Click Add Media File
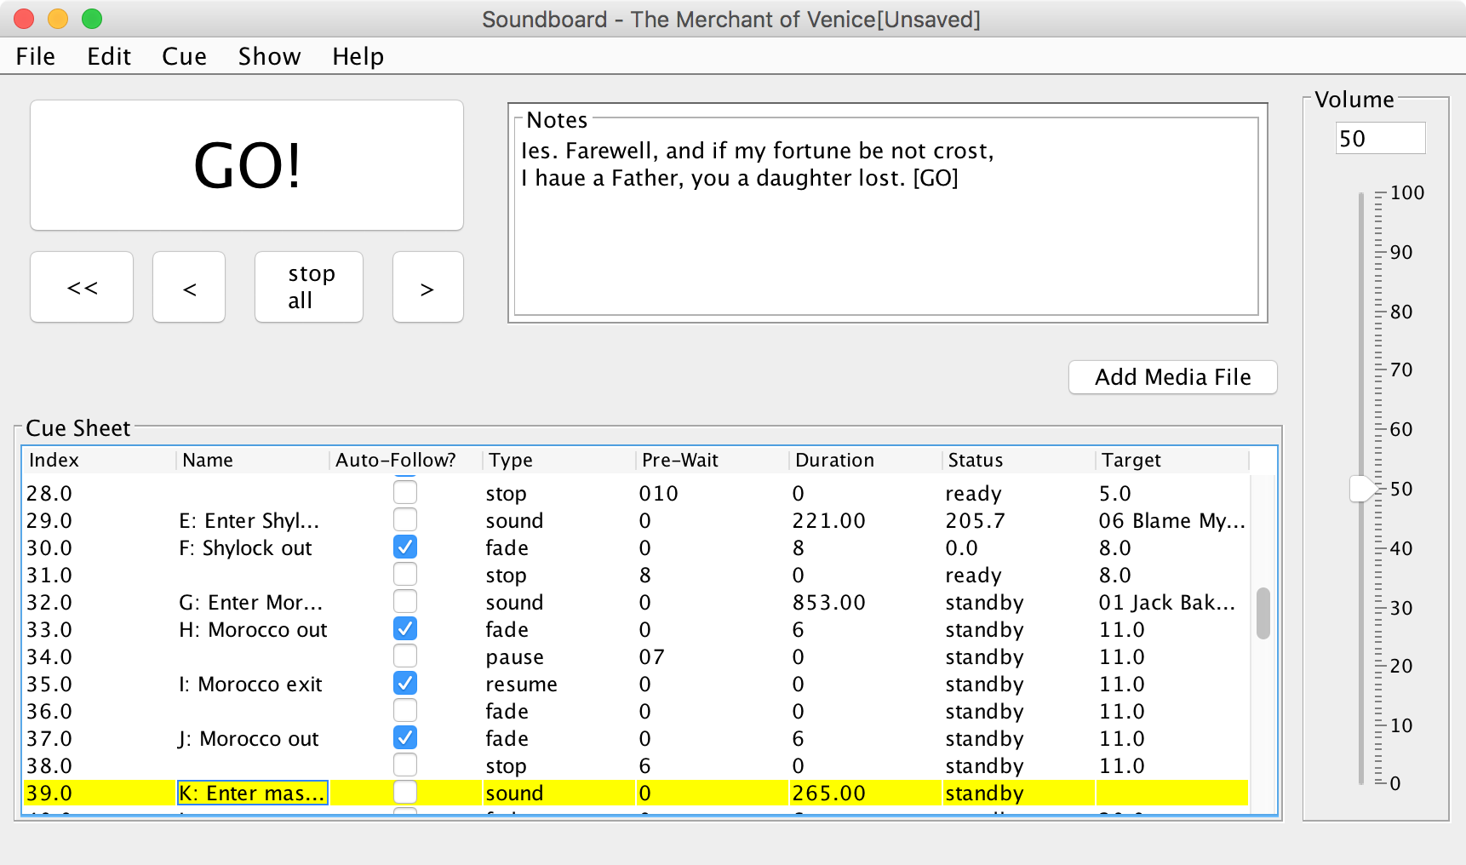The width and height of the screenshot is (1466, 865). (1172, 377)
